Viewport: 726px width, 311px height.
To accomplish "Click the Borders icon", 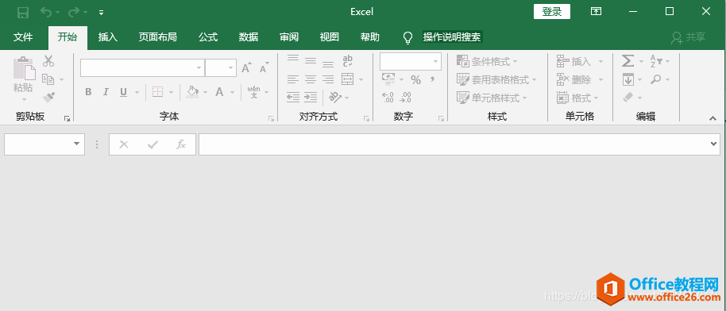I will (158, 92).
